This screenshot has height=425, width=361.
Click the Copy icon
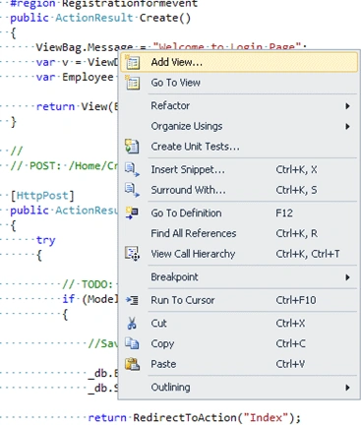(132, 343)
